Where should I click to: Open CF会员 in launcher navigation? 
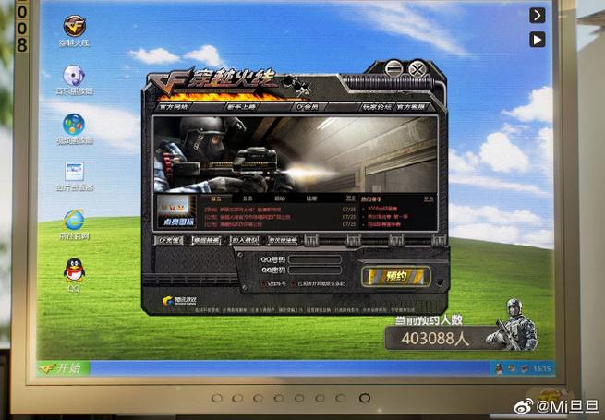click(309, 106)
